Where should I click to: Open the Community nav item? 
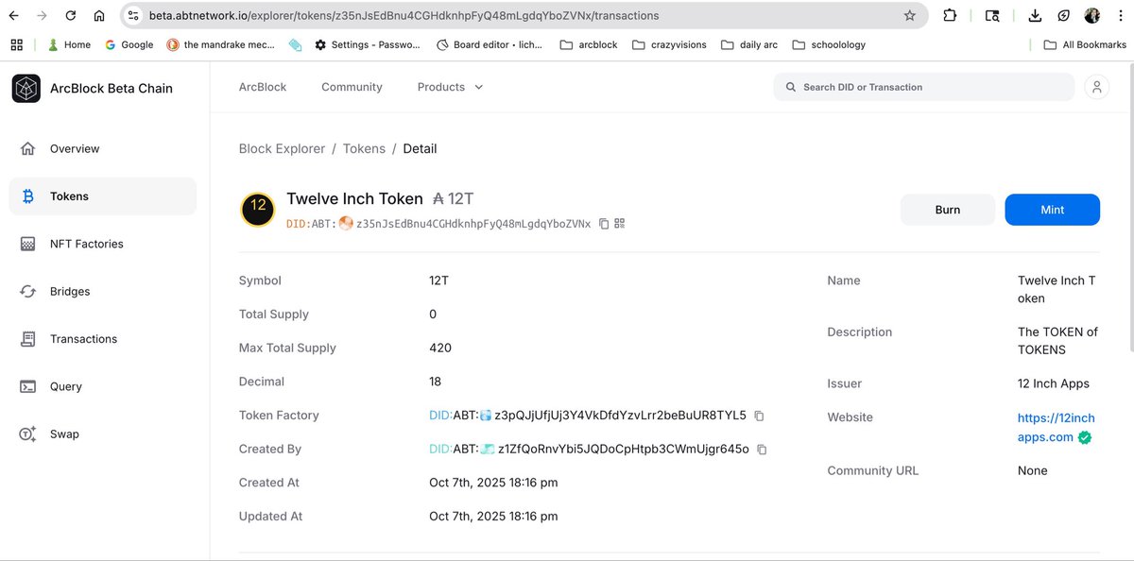pos(352,87)
